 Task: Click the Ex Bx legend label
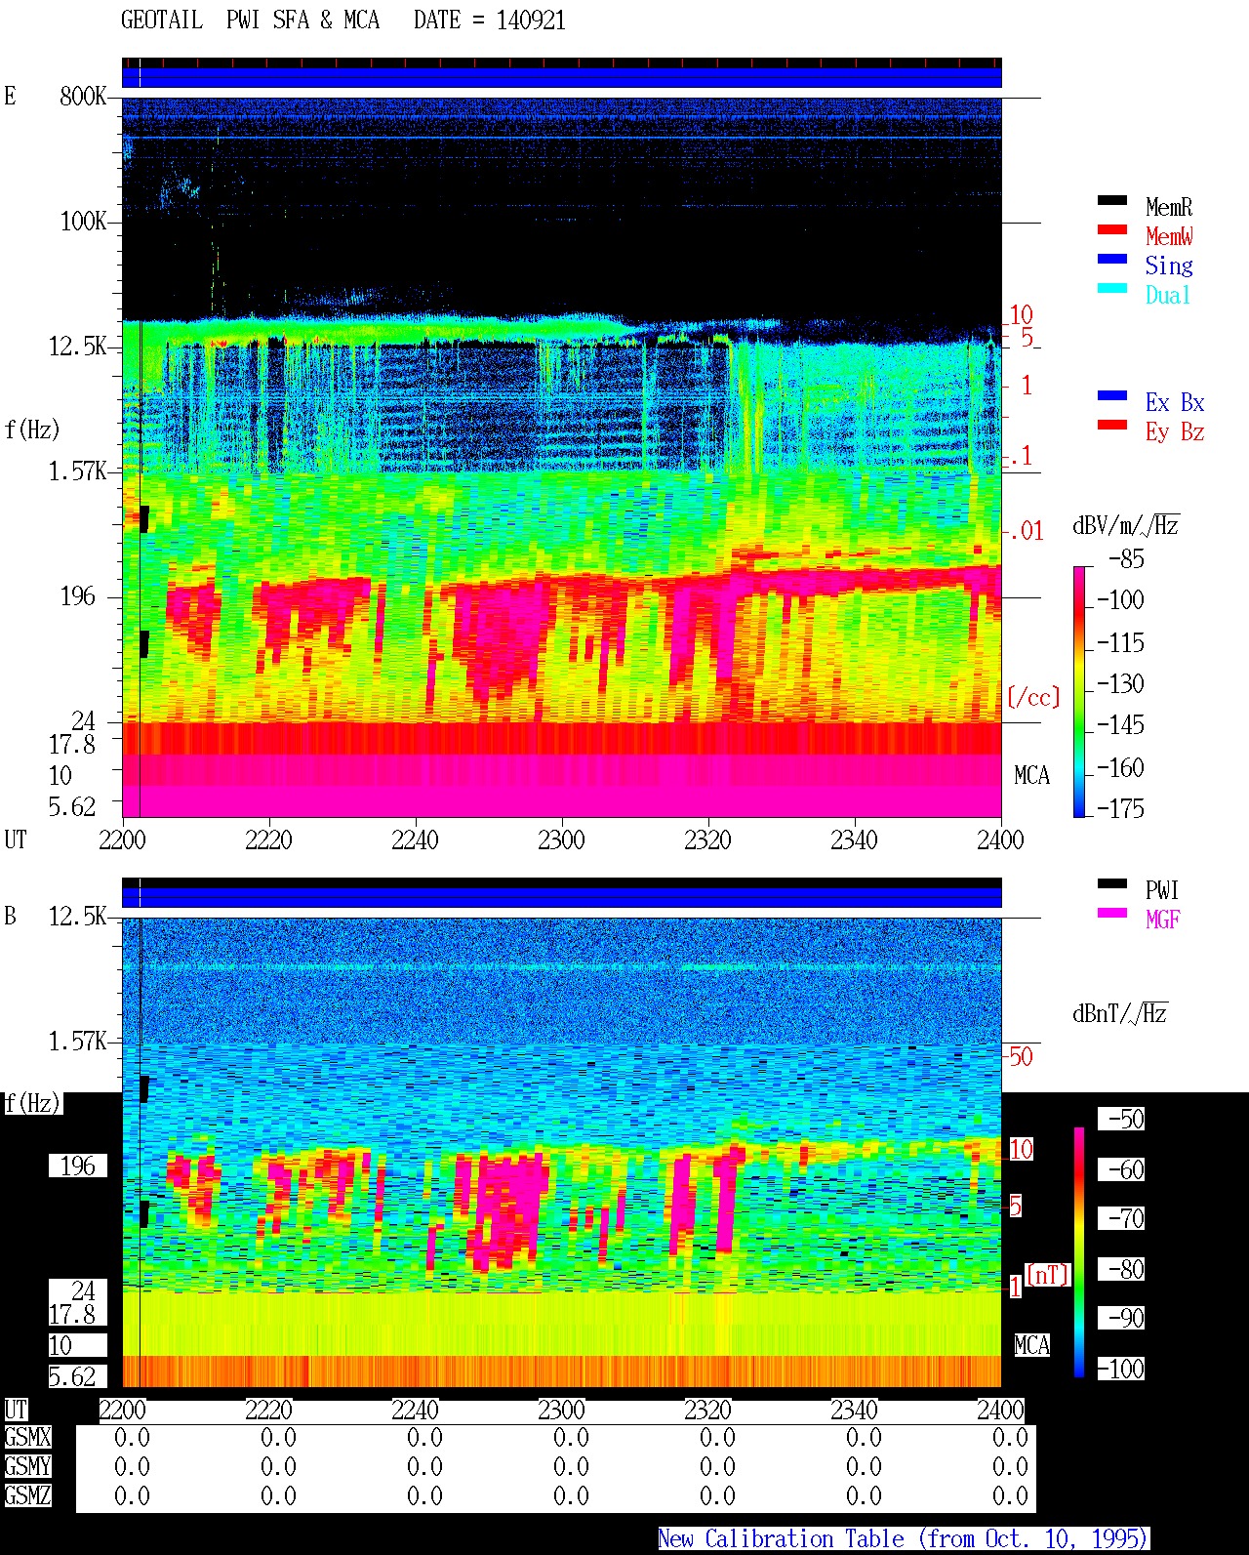pyautogui.click(x=1175, y=402)
